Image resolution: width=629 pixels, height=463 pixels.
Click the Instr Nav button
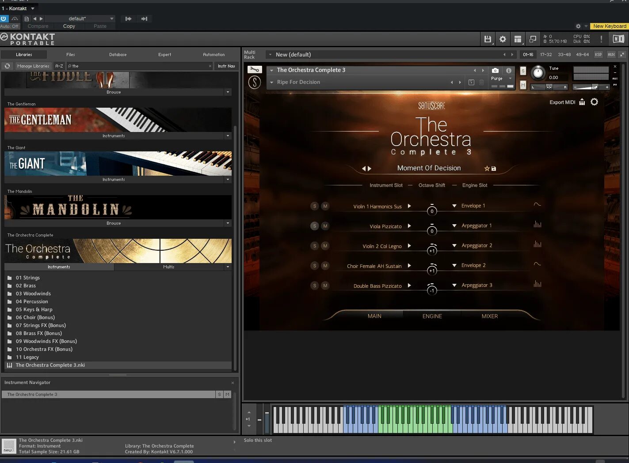coord(226,66)
